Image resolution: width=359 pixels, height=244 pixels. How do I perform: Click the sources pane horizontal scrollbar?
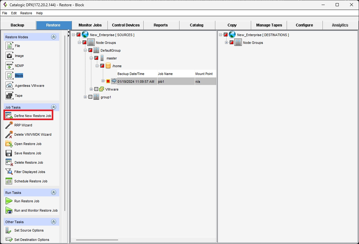point(97,240)
